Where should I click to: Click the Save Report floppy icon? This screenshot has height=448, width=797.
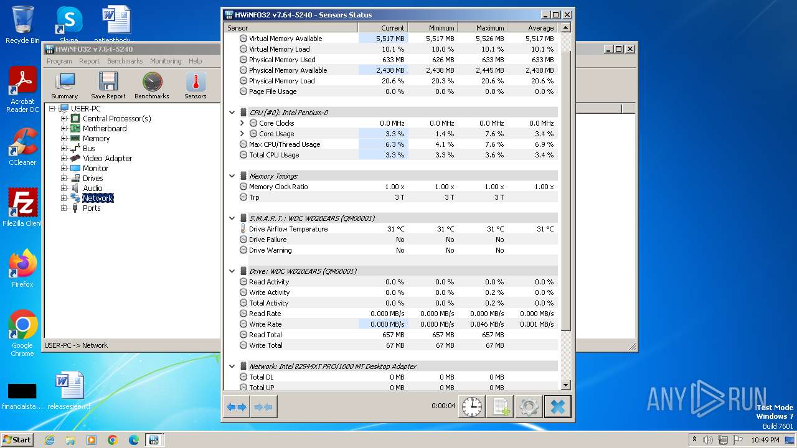coord(108,85)
